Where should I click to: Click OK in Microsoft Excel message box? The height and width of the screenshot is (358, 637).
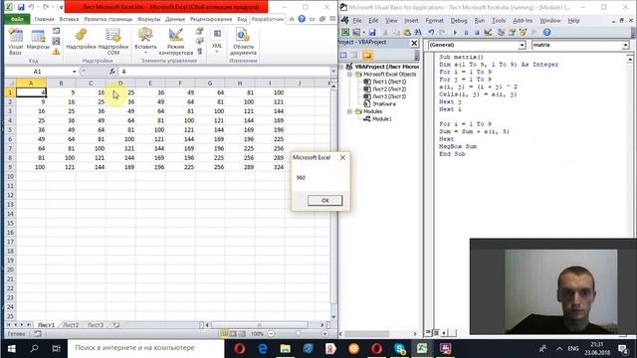[x=325, y=200]
